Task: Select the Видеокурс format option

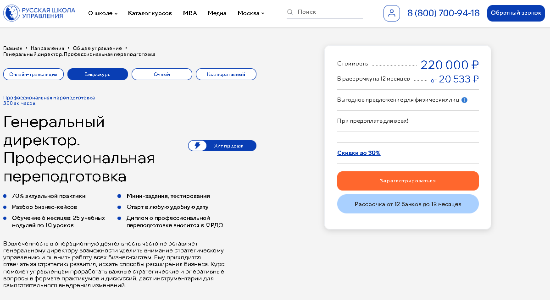Action: tap(98, 74)
